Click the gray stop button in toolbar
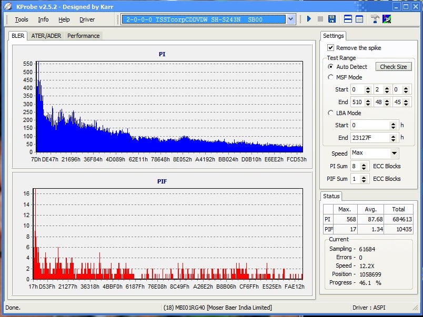Image resolution: width=423 pixels, height=317 pixels. pyautogui.click(x=320, y=19)
